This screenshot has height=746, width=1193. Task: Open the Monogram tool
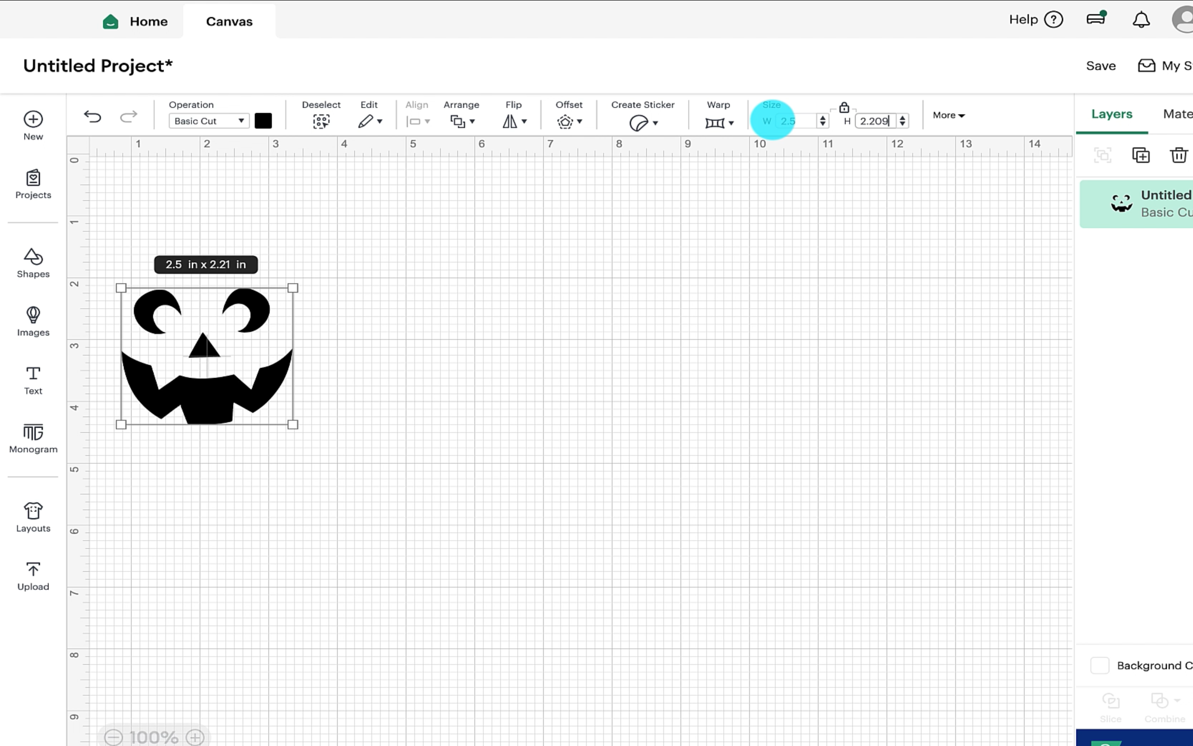[x=32, y=438]
